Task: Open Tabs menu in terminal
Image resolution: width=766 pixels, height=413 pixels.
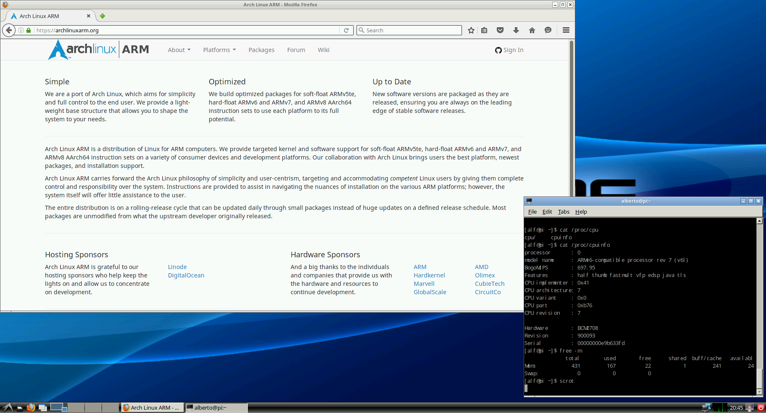Action: (x=564, y=212)
